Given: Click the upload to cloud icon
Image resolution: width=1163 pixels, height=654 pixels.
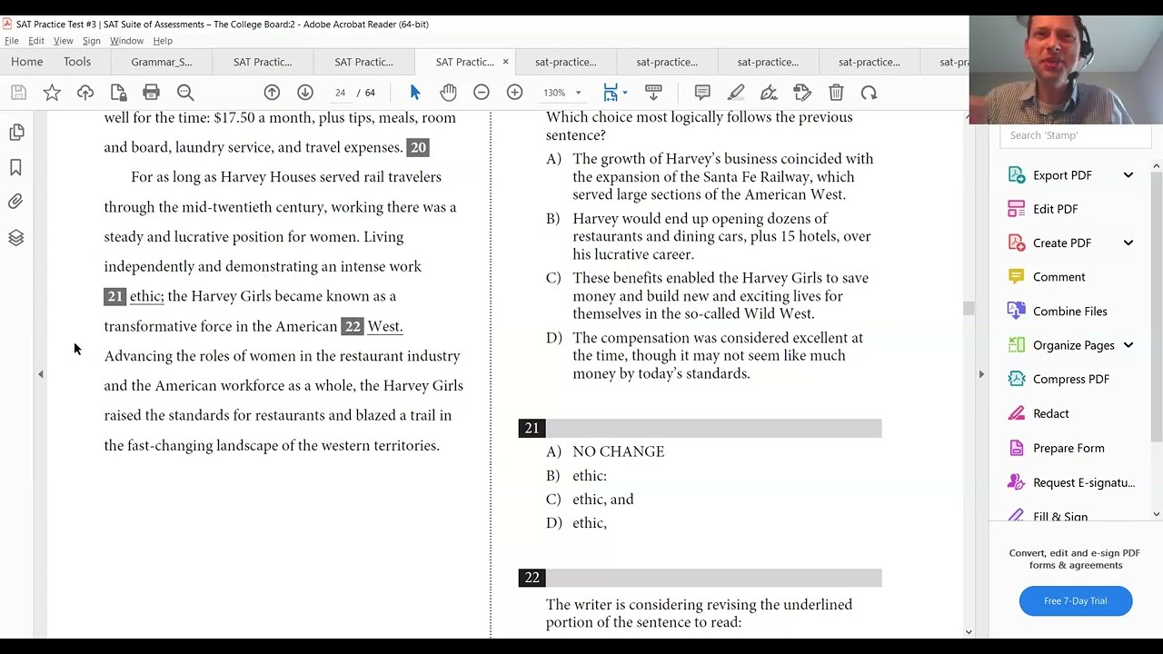Looking at the screenshot, I should tap(85, 93).
